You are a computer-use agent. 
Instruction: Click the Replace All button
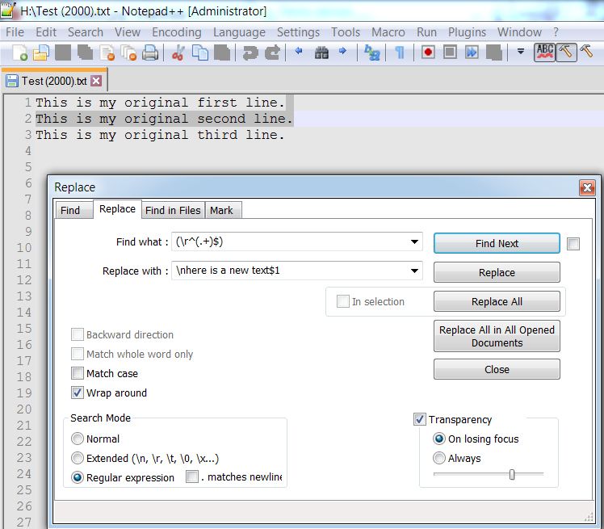pos(497,301)
